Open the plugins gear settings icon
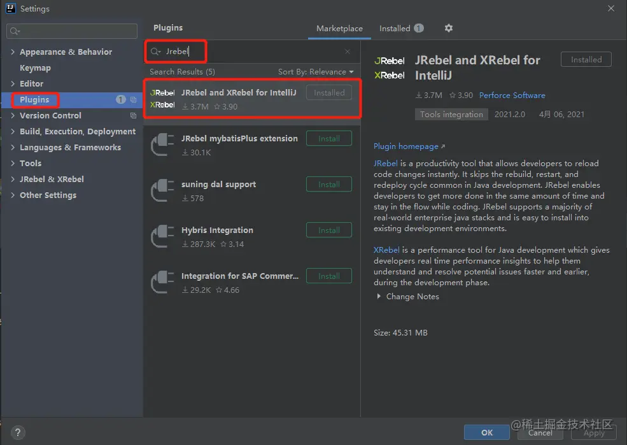Screen dimensions: 627x445 click(x=449, y=28)
